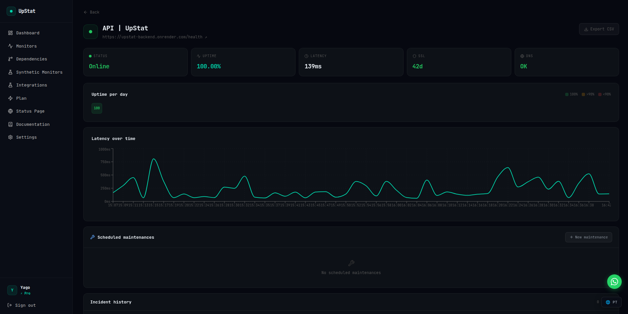Click the Sign out button
Image resolution: width=628 pixels, height=314 pixels.
tap(22, 305)
